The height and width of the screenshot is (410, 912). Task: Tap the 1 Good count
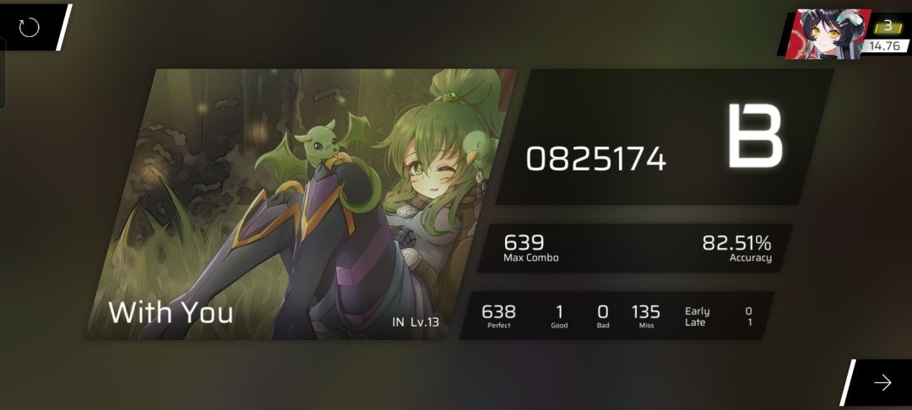[x=559, y=317]
